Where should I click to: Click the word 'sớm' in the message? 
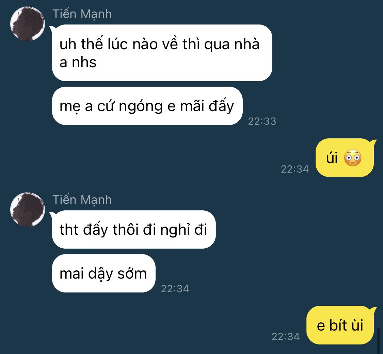pos(132,273)
